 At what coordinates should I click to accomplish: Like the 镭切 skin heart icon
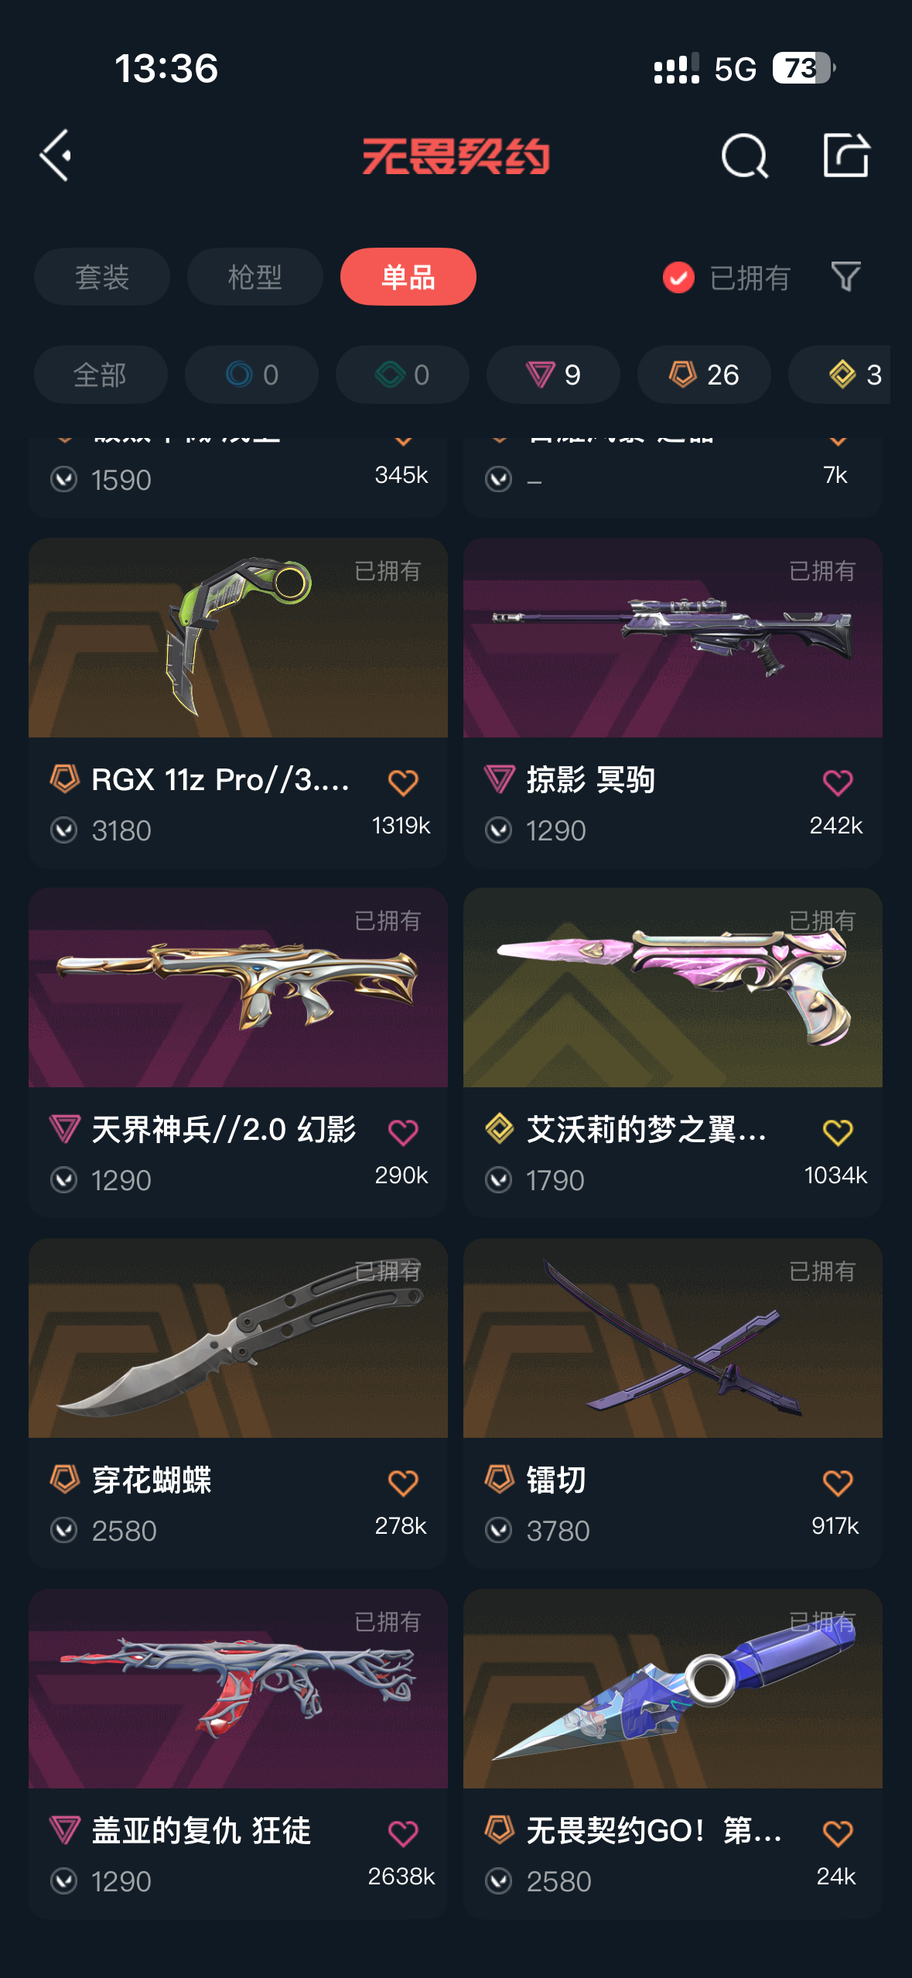coord(838,1483)
